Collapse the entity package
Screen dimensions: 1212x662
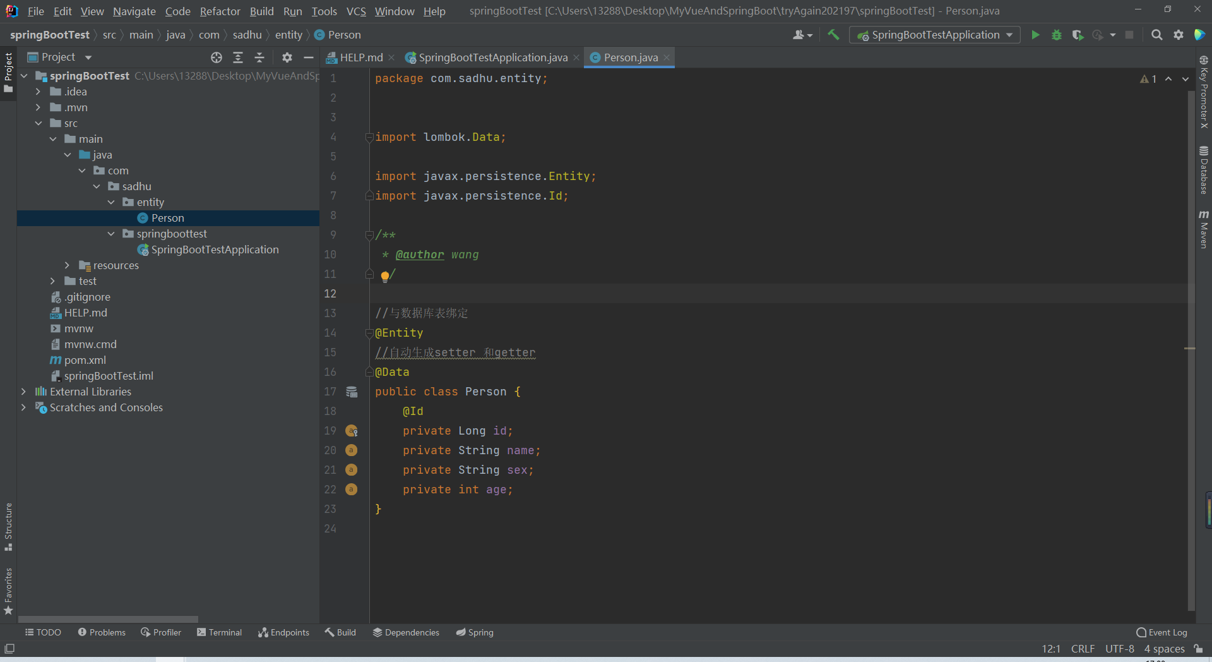point(111,202)
